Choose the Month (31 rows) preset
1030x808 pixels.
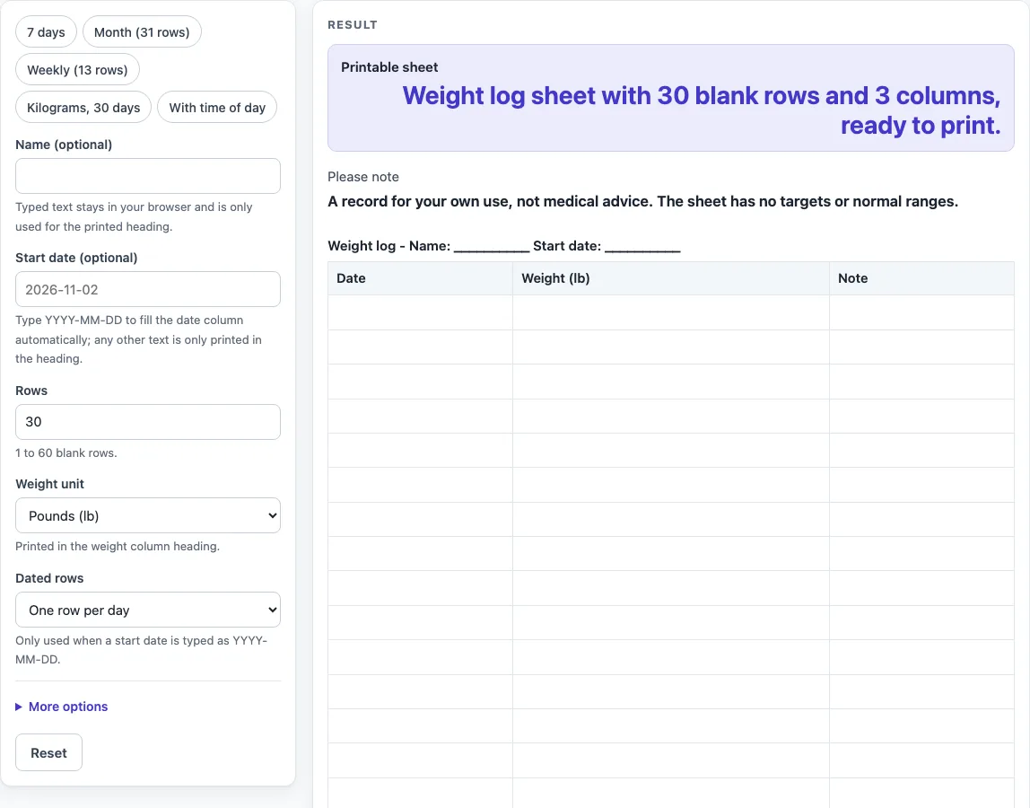click(x=142, y=32)
